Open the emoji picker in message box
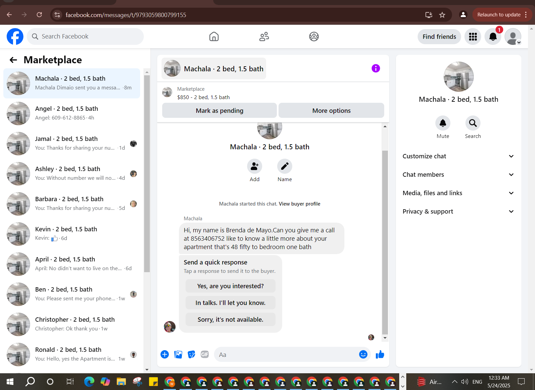 coord(363,355)
